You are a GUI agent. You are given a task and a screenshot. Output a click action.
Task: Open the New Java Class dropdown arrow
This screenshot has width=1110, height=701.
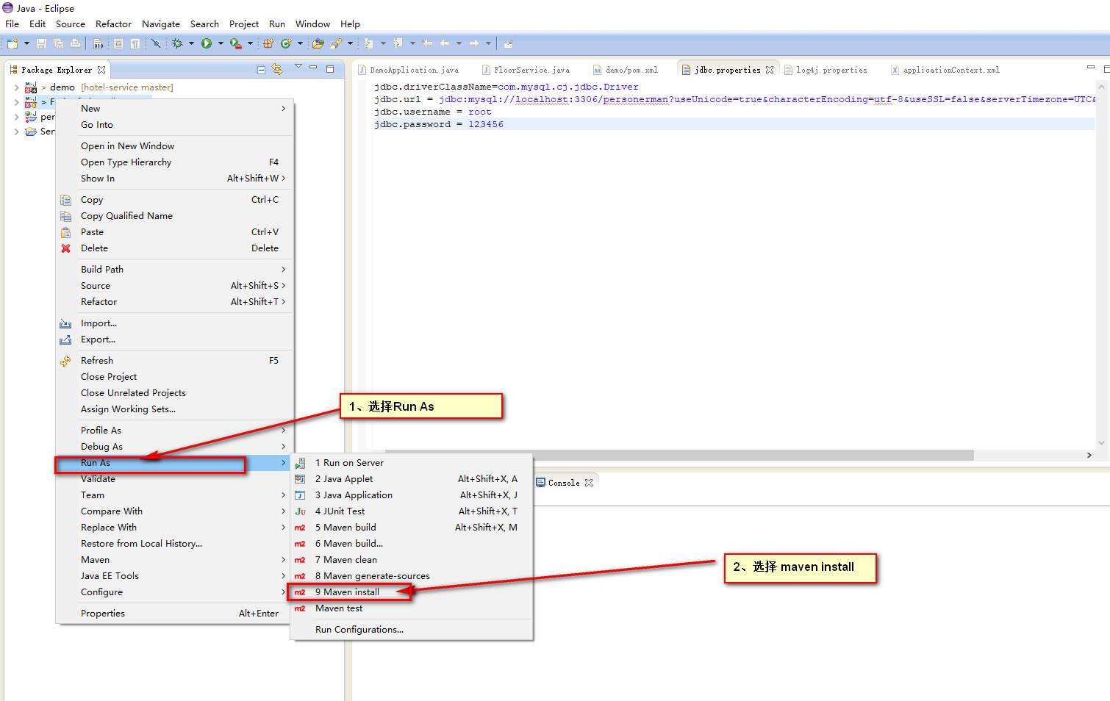300,44
